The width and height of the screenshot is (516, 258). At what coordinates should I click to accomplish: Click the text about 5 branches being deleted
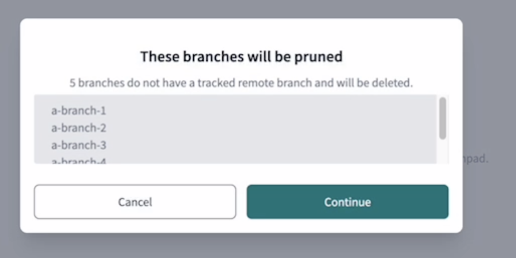click(241, 83)
